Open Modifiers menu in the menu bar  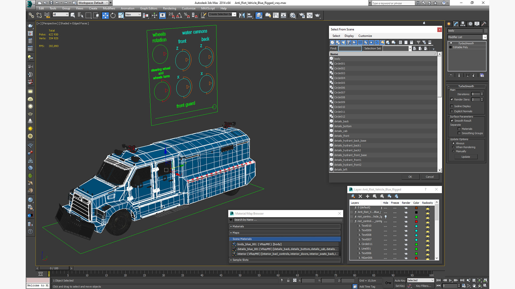click(x=109, y=9)
